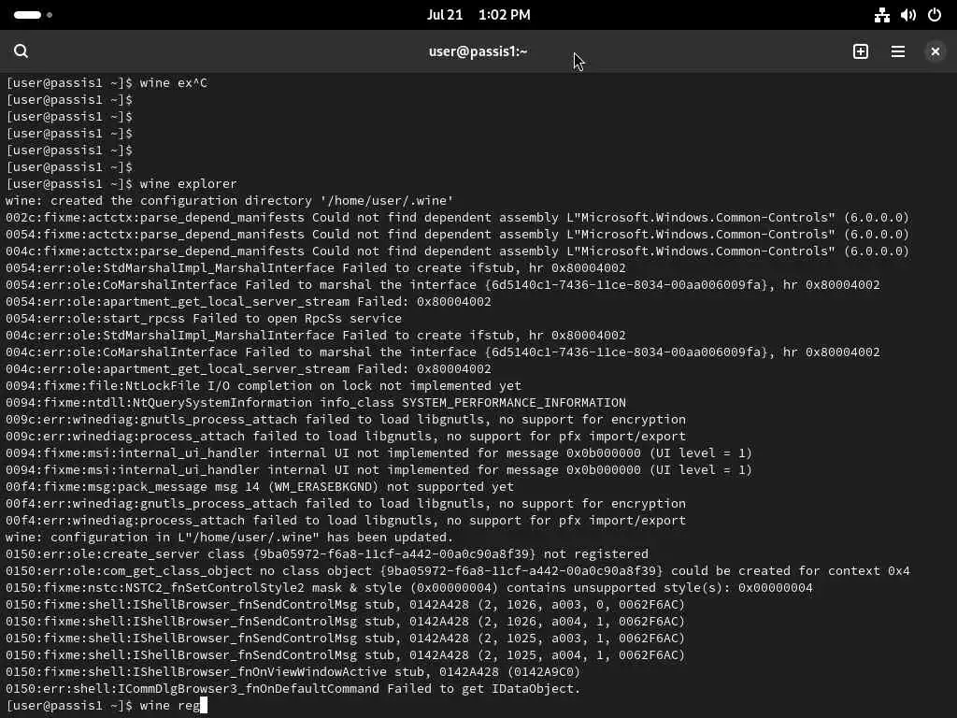Click the NtLockFile I/O completion line
Image resolution: width=957 pixels, height=718 pixels.
click(264, 386)
